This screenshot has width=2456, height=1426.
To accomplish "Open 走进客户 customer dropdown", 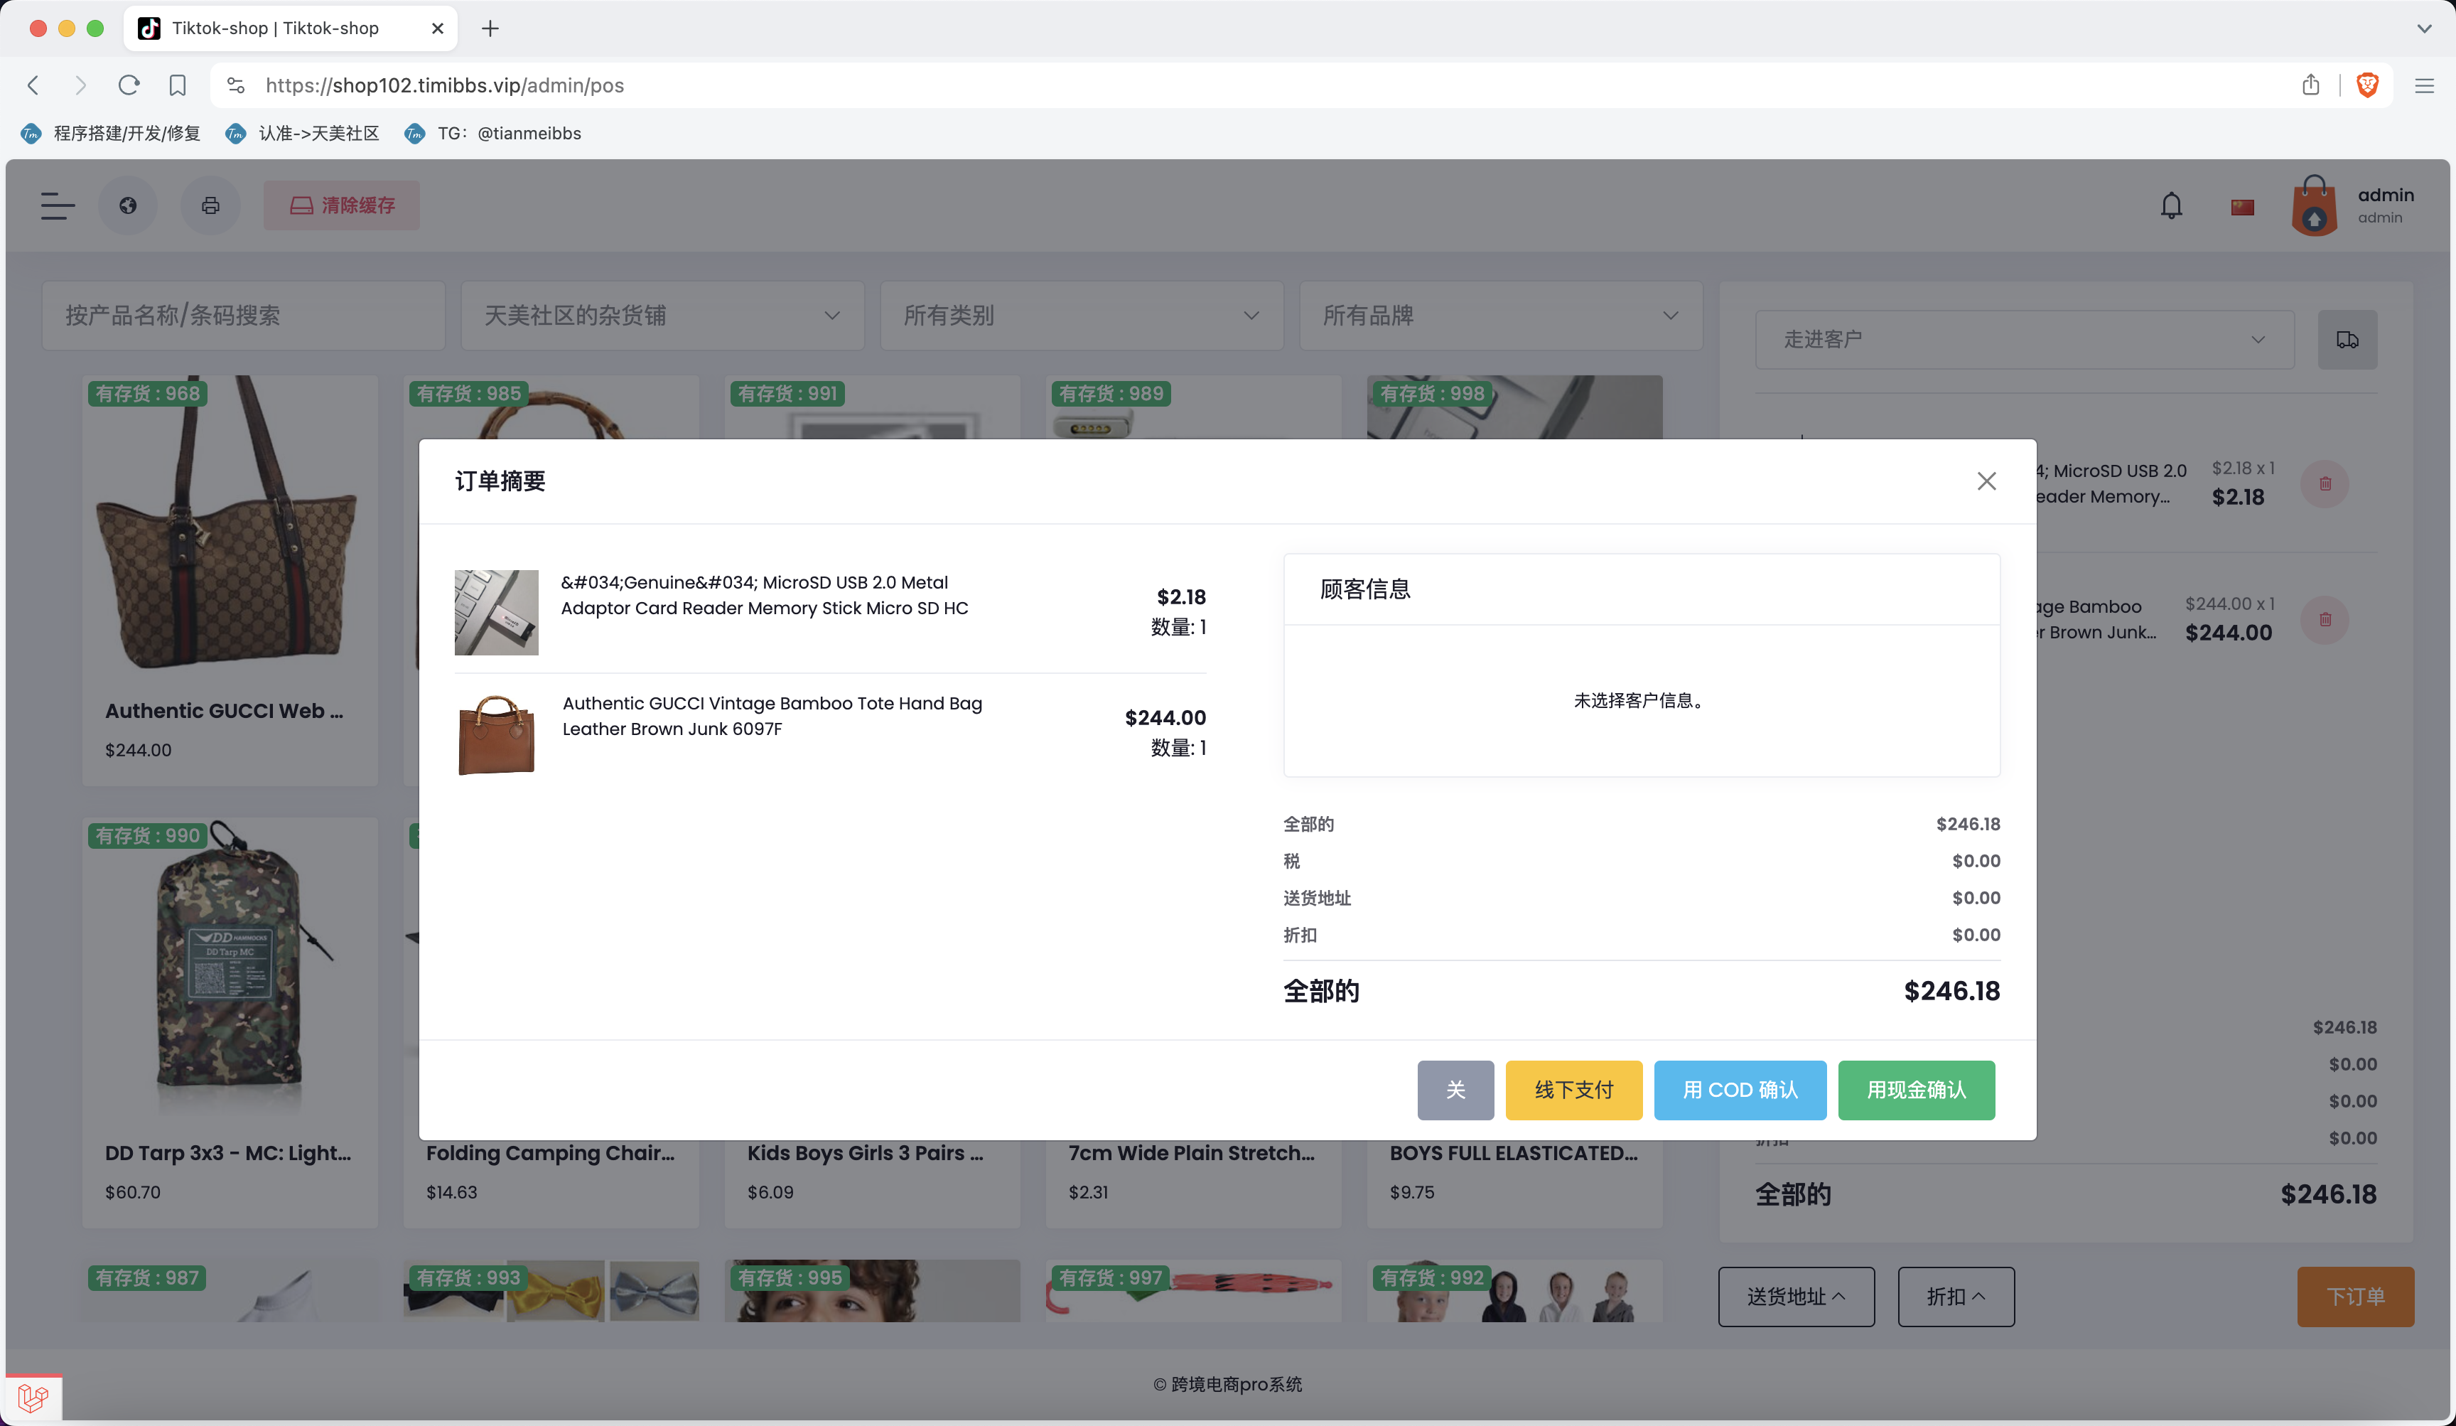I will (2024, 339).
